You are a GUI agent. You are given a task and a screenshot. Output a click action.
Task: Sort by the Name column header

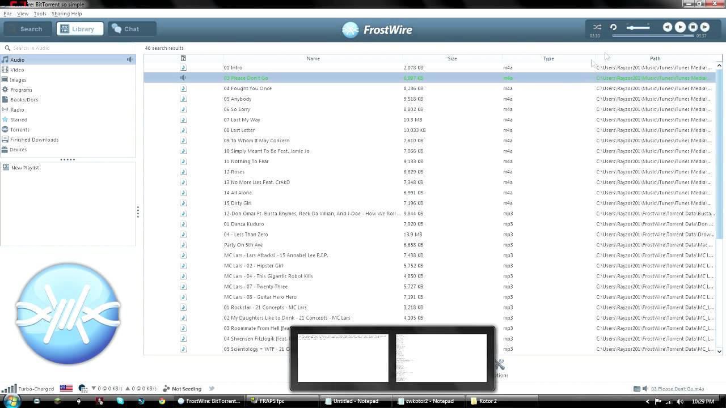click(313, 58)
